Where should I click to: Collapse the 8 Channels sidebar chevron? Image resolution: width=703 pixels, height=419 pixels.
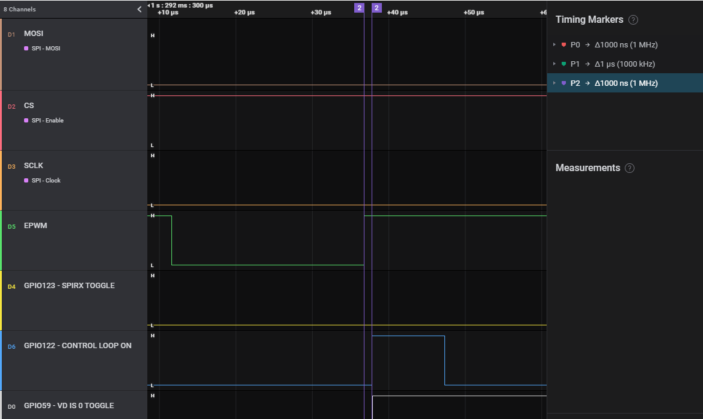coord(140,9)
